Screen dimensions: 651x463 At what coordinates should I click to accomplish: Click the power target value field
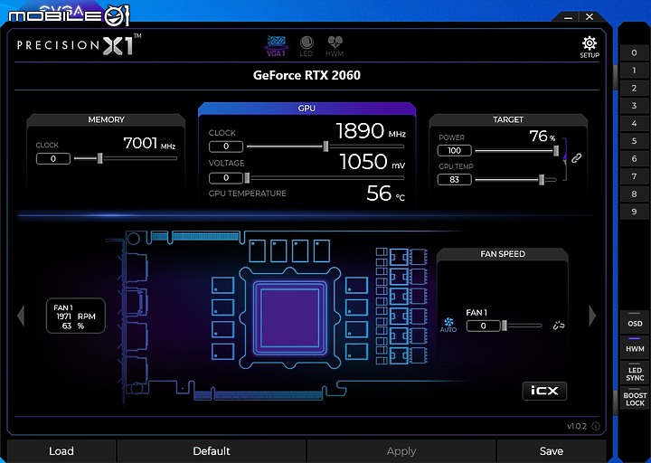(455, 150)
